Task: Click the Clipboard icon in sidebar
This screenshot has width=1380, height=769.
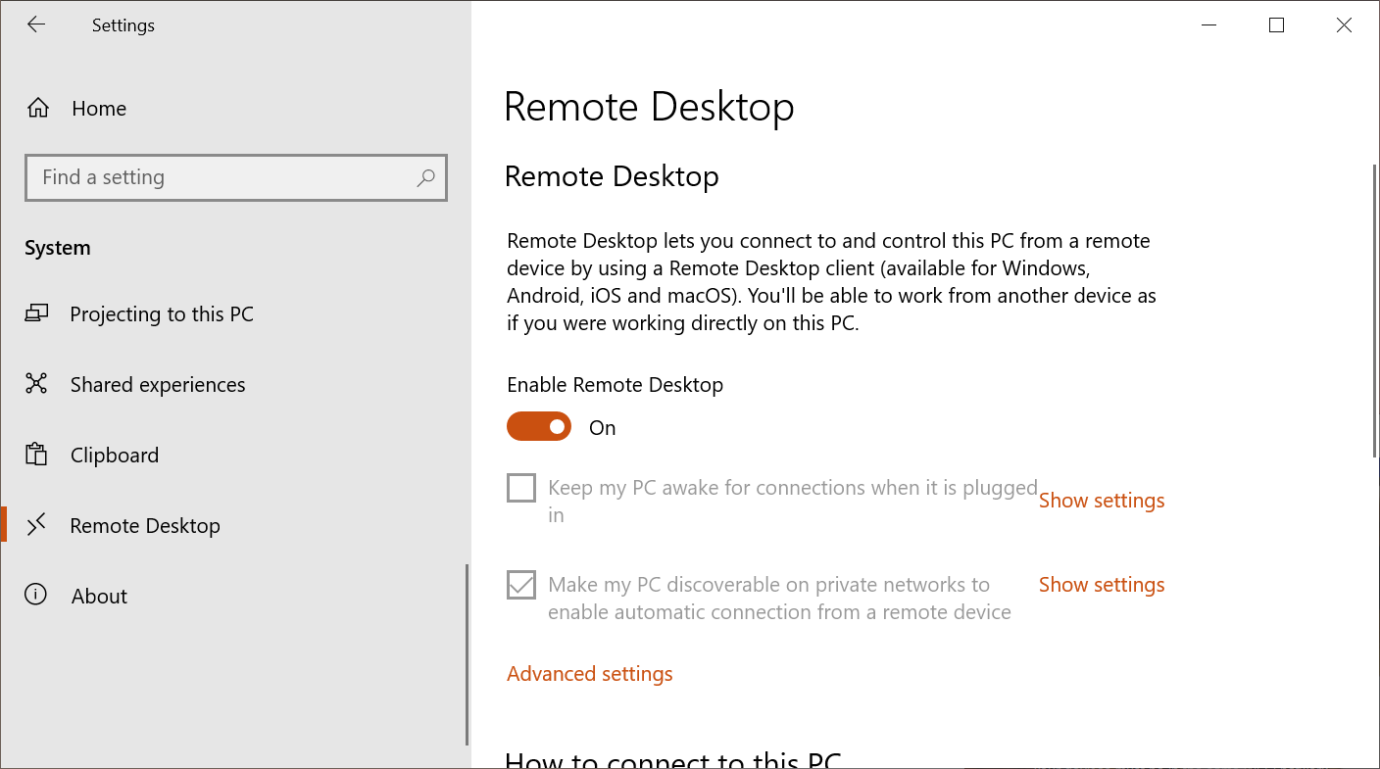Action: point(36,456)
